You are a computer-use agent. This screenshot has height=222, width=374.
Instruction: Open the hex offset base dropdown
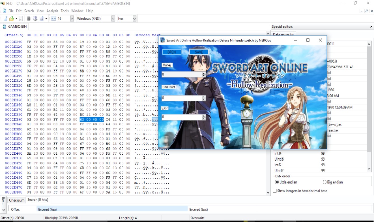click(134, 19)
